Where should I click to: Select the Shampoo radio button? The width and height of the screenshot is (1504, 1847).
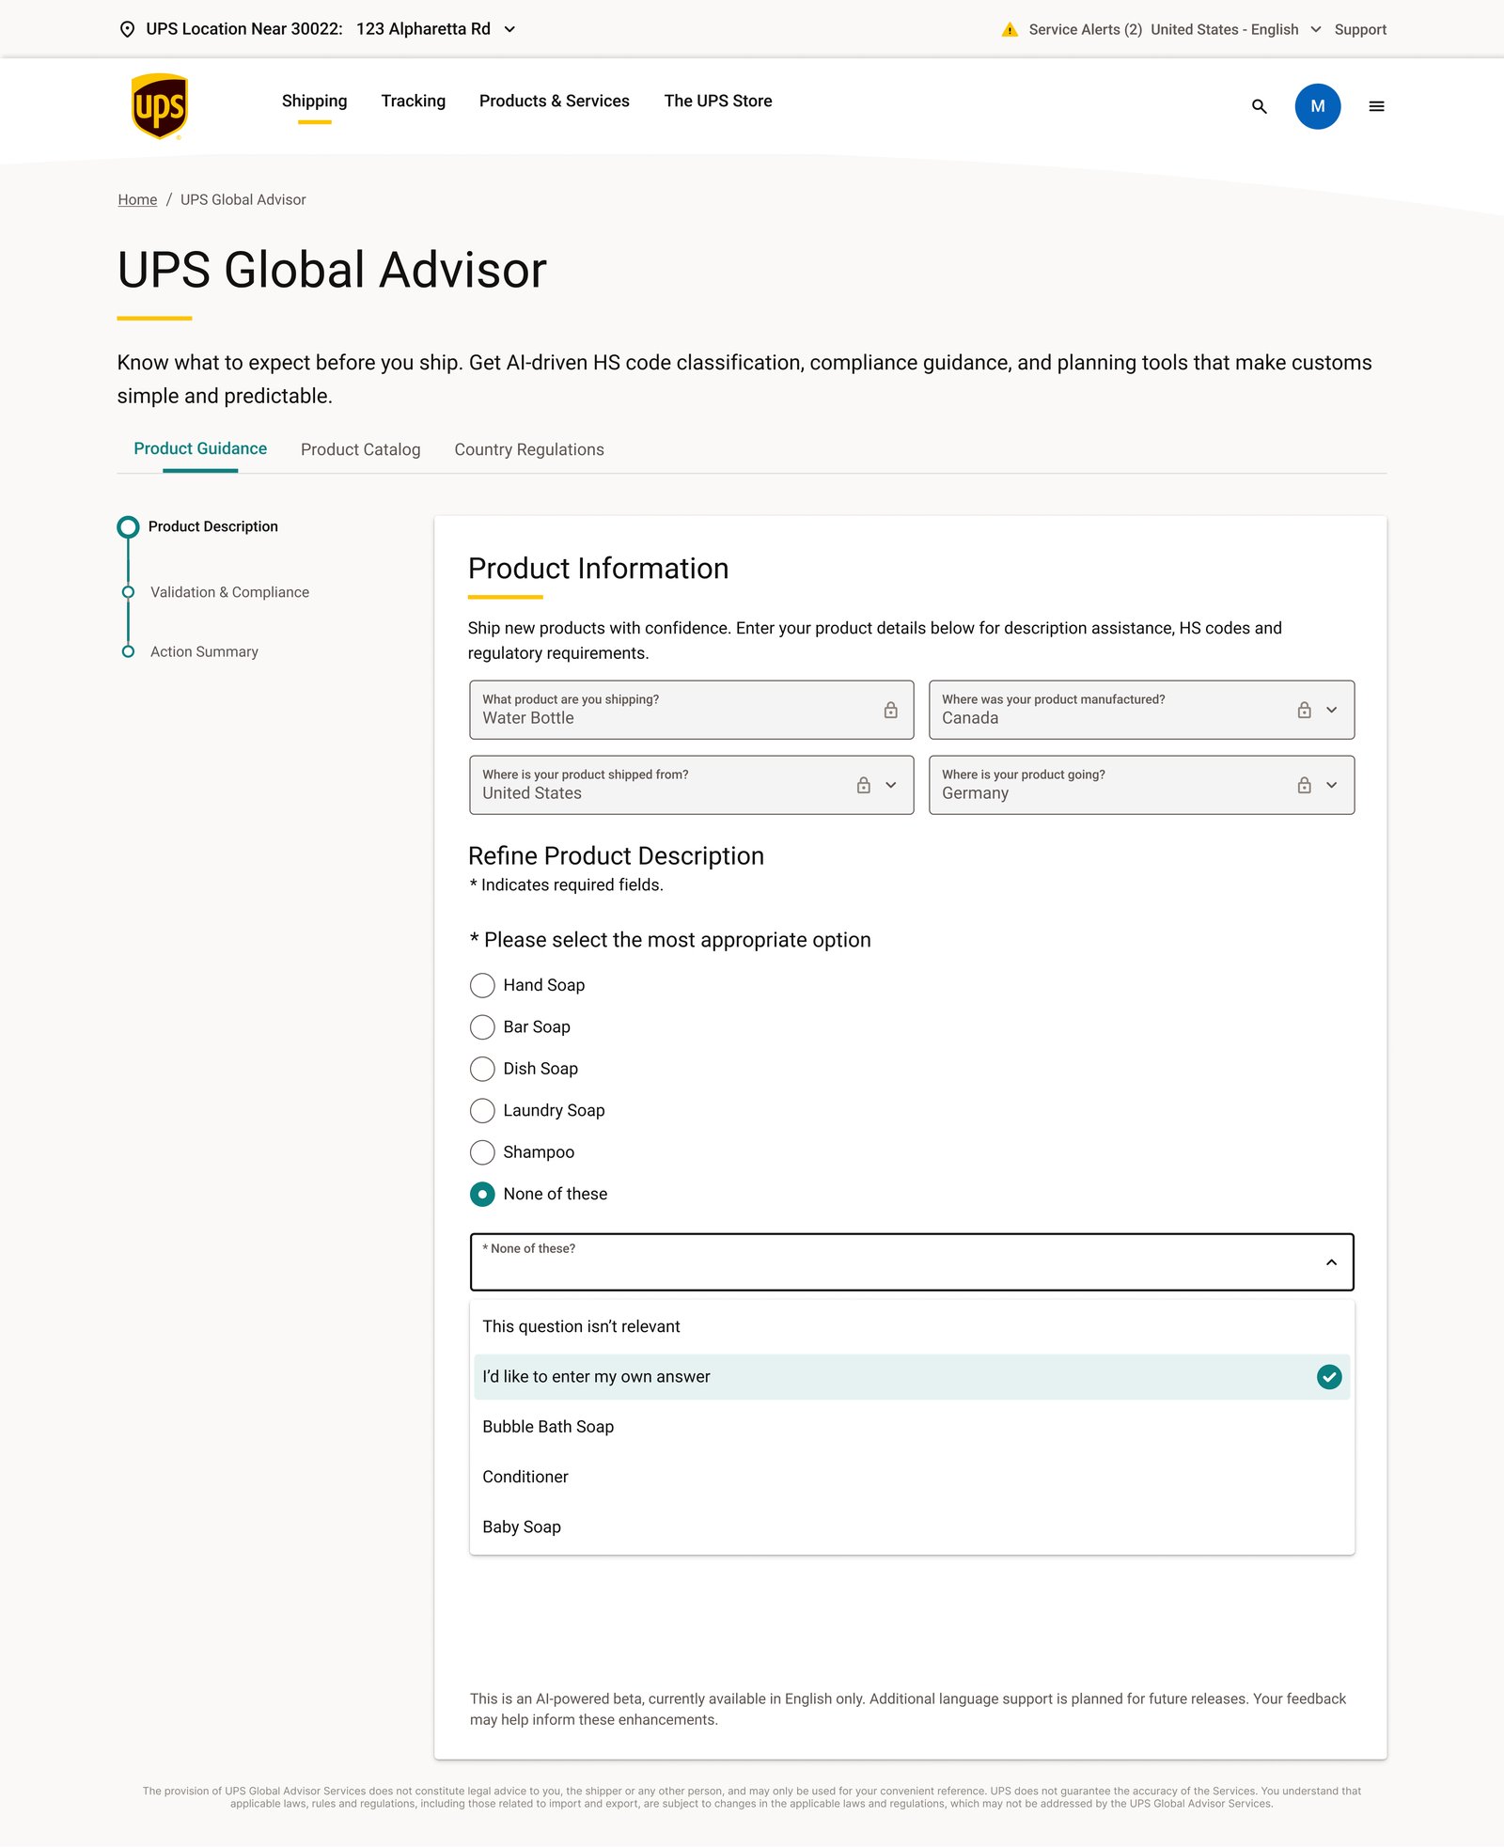point(482,1152)
